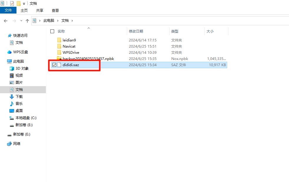
Task: Switch to the 共享 ribbon tab
Action: (x=40, y=10)
